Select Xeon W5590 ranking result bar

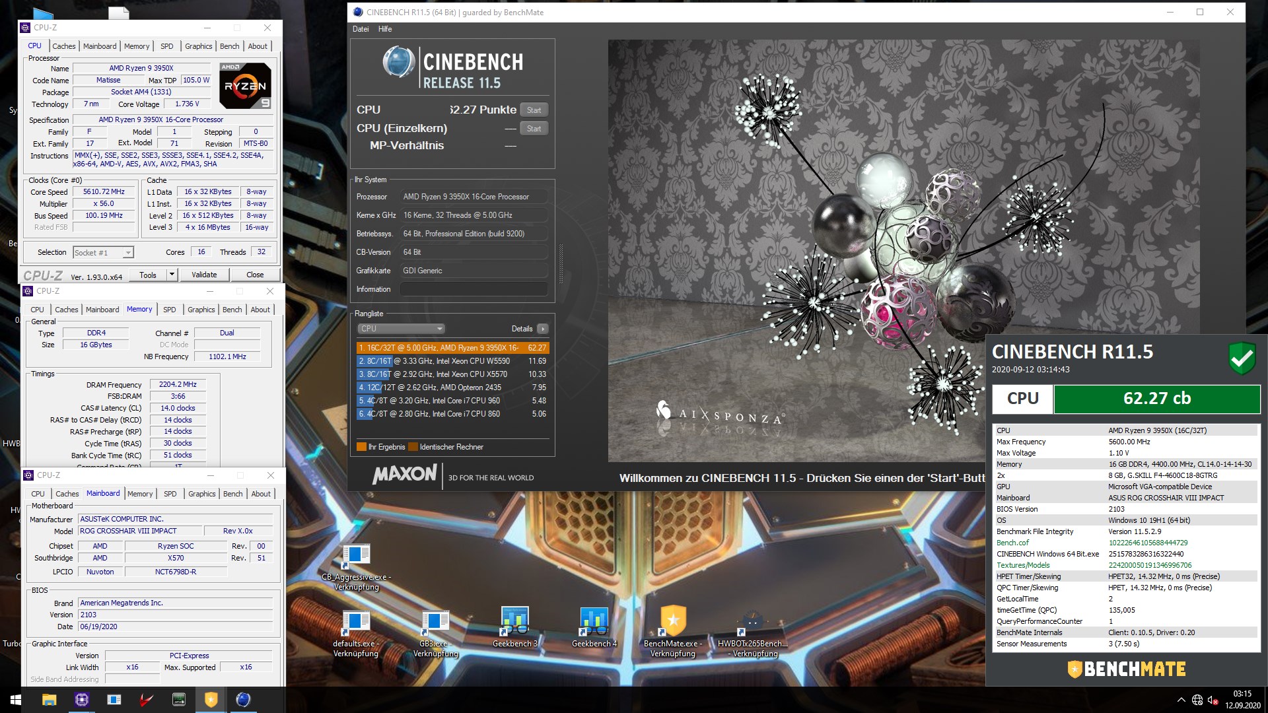click(x=453, y=361)
